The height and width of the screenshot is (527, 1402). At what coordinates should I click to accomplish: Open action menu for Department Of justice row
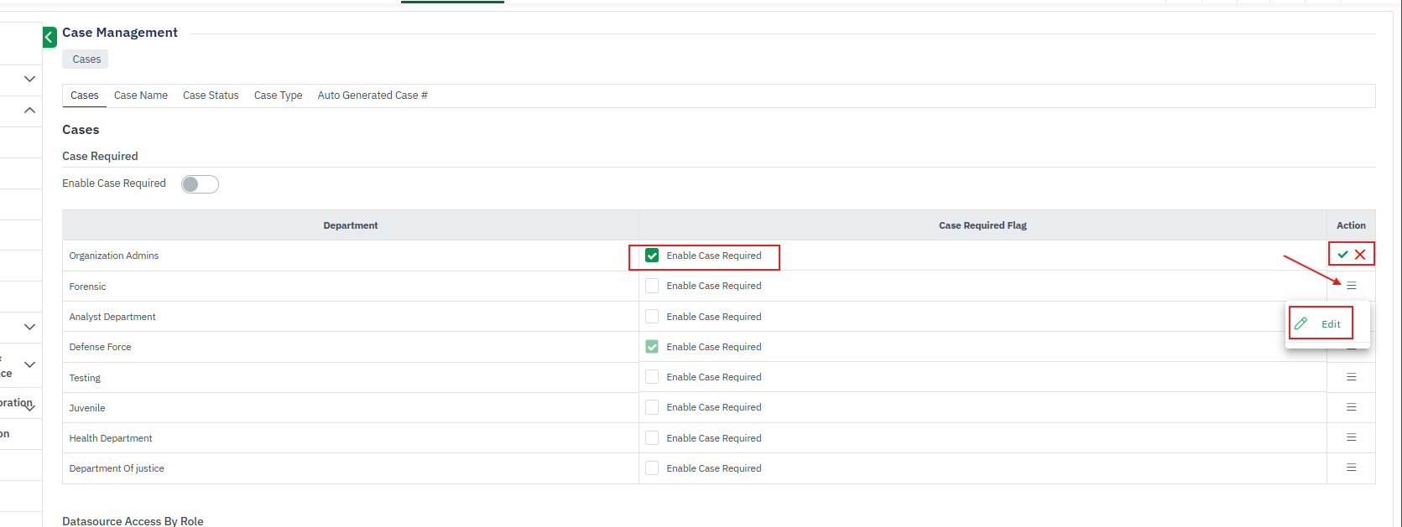click(1351, 468)
